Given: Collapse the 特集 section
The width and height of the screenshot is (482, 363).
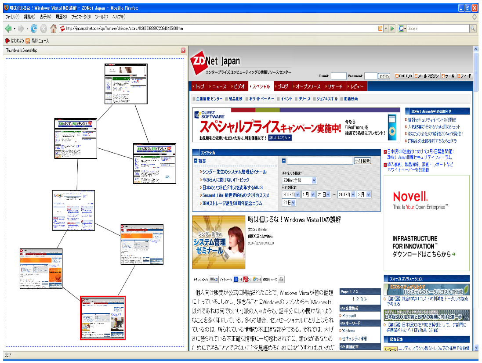Looking at the screenshot, I should (196, 161).
